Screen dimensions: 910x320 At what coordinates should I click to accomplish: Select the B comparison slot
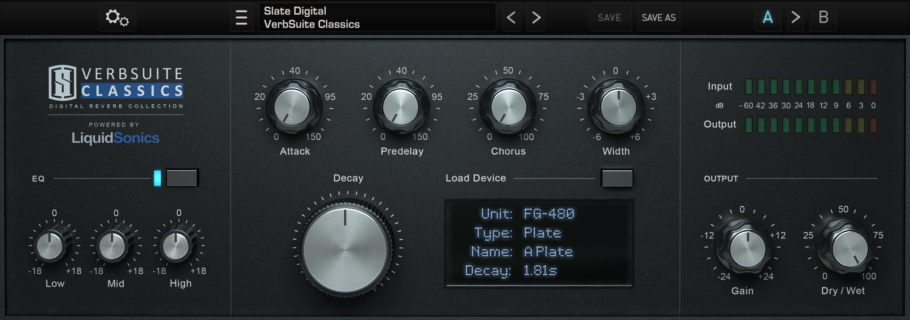click(823, 17)
